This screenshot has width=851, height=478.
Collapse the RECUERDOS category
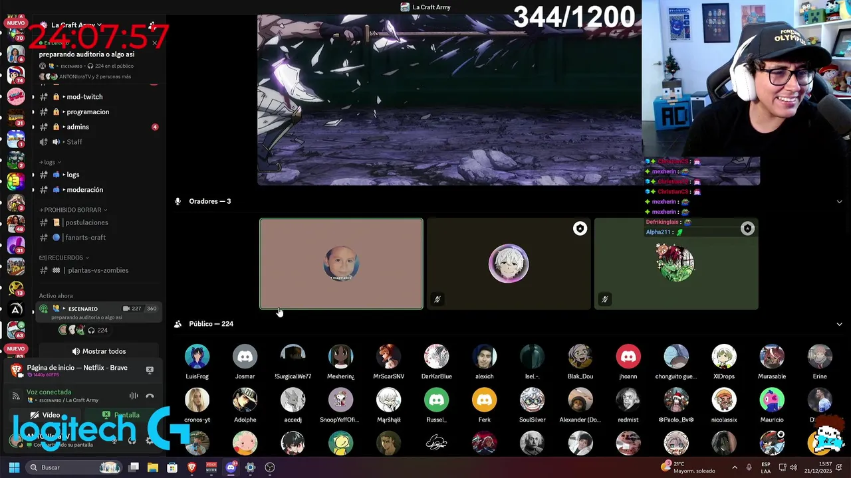point(64,258)
